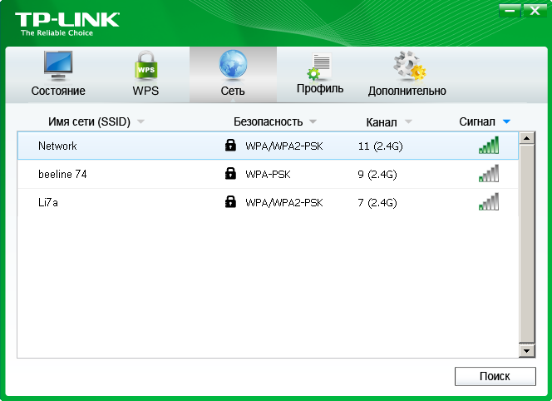This screenshot has height=401, width=552.
Task: Click the scrollbar down arrow
Action: 527,350
